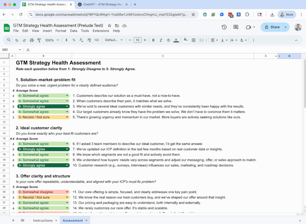Open the zoom level 100% dropdown
The image size is (306, 224).
pyautogui.click(x=52, y=40)
